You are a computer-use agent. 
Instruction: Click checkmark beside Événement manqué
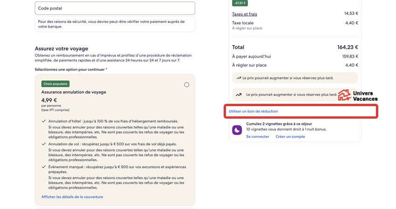pos(43,167)
